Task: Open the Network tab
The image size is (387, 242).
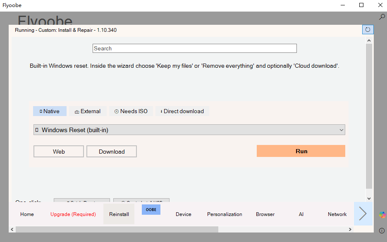Action: (x=337, y=214)
